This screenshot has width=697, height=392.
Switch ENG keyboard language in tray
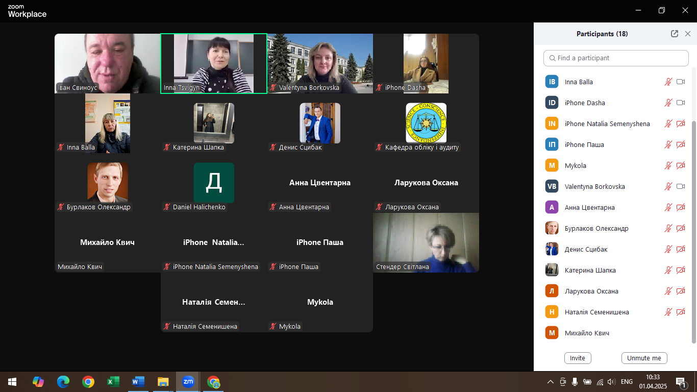coord(627,382)
